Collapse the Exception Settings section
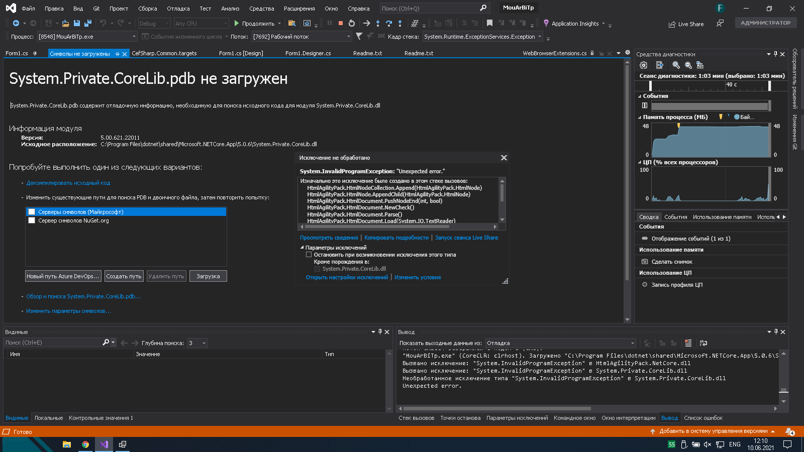The height and width of the screenshot is (452, 804). (x=302, y=248)
